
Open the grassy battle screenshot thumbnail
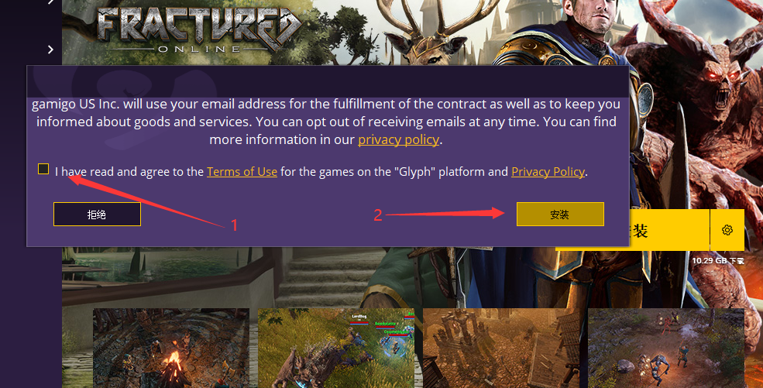coord(336,349)
